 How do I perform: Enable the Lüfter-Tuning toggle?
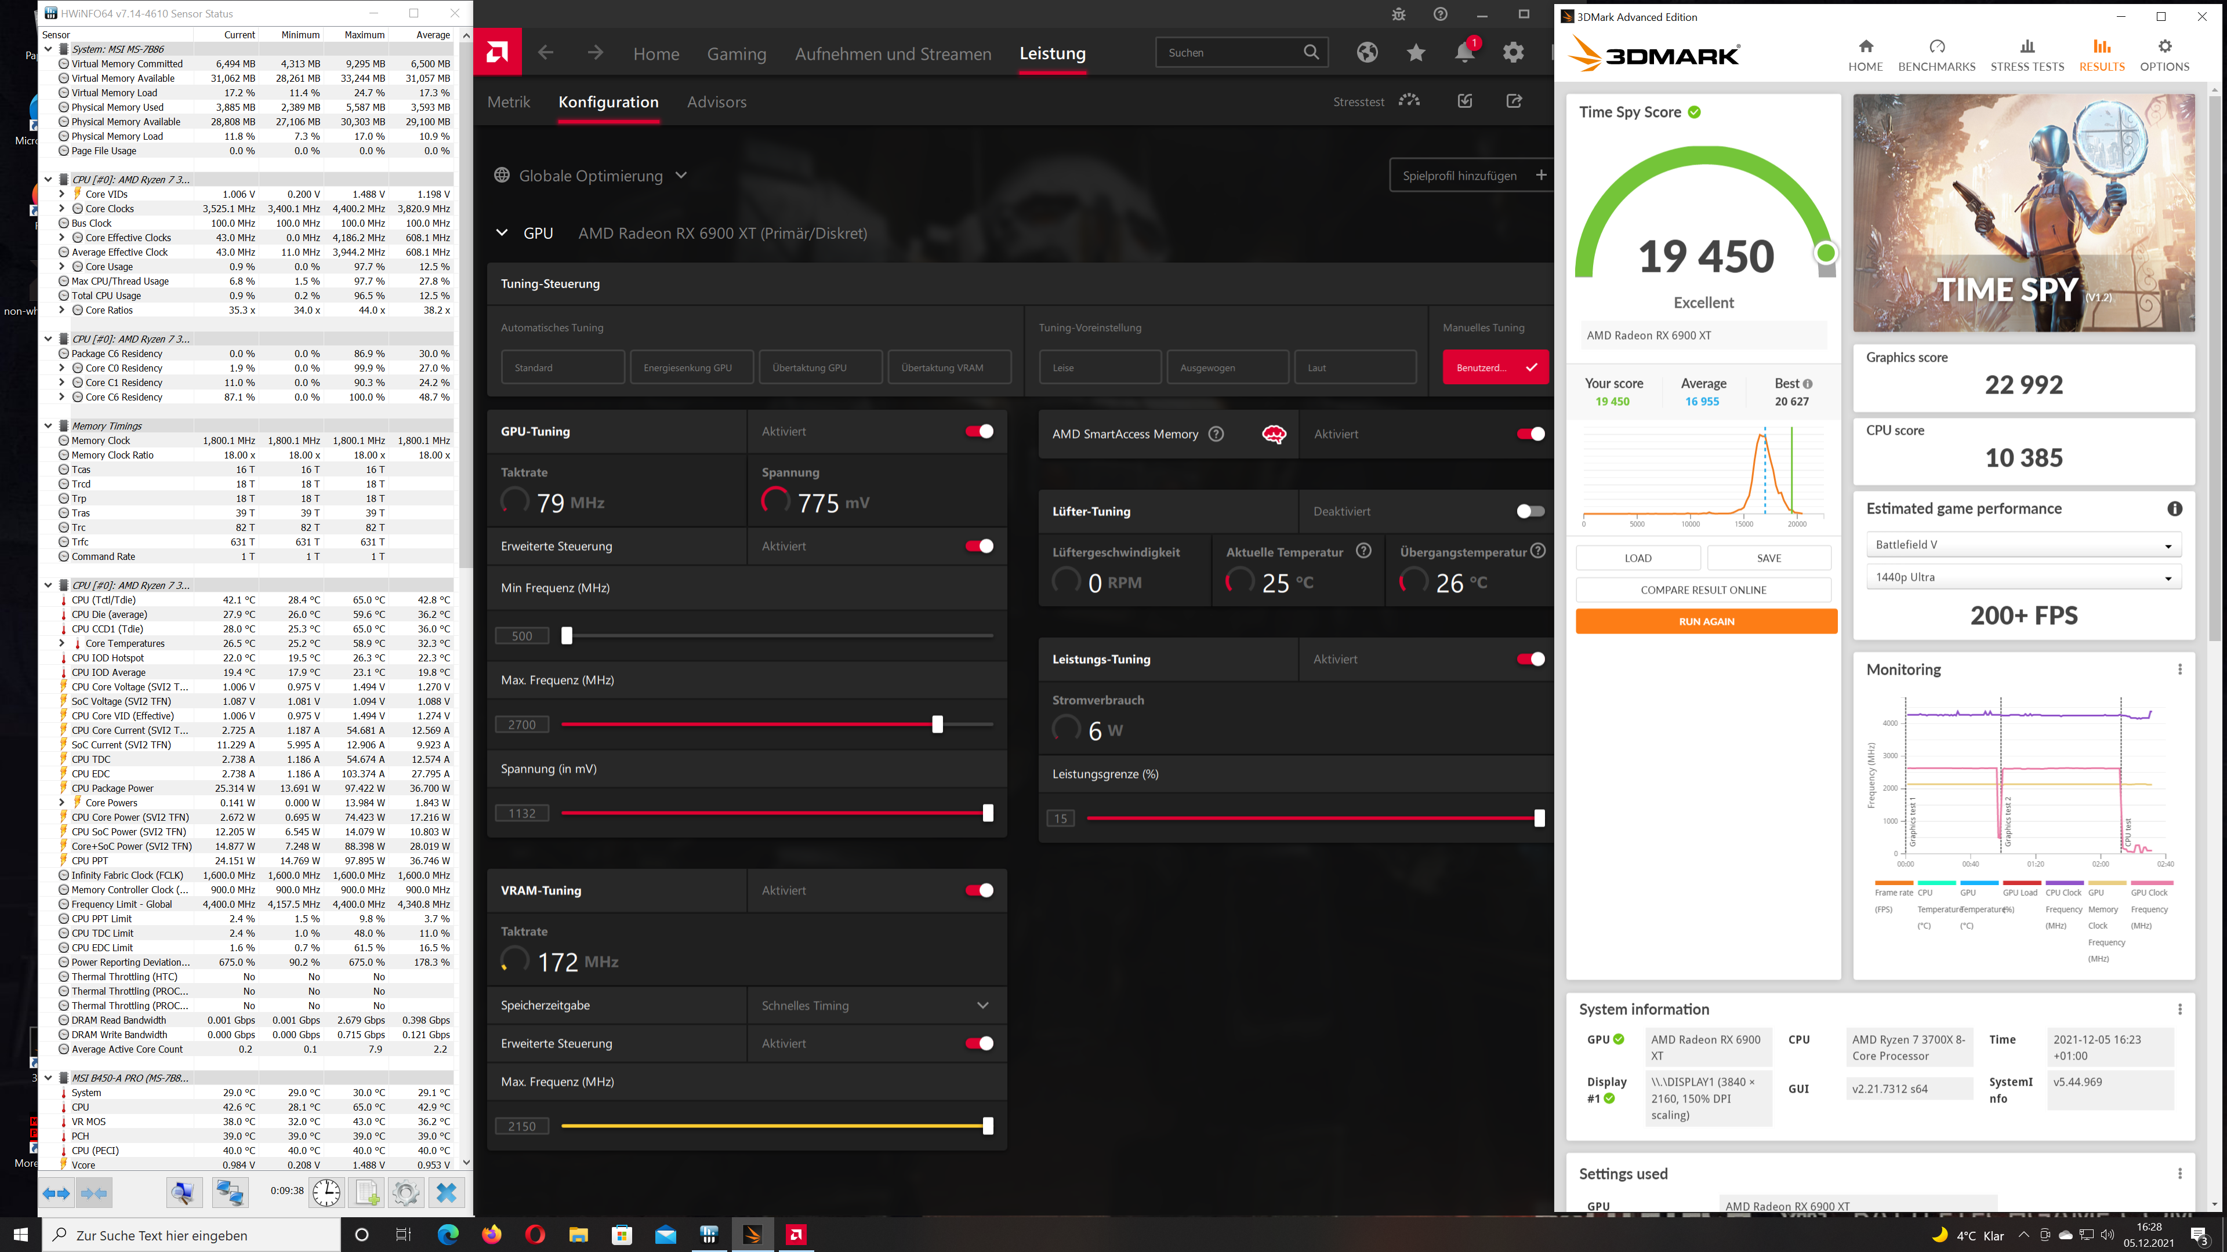point(1530,511)
